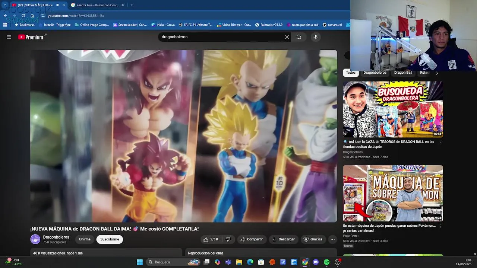The height and width of the screenshot is (268, 477).
Task: Click the YouTube search magnifier button
Action: point(299,37)
